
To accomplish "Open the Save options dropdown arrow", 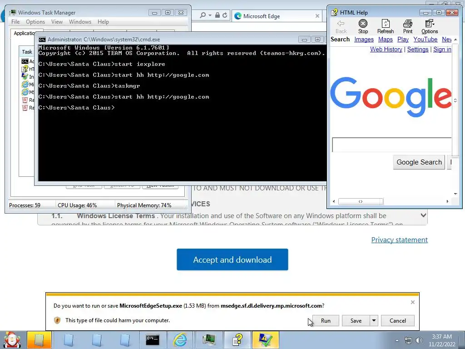I will 374,321.
